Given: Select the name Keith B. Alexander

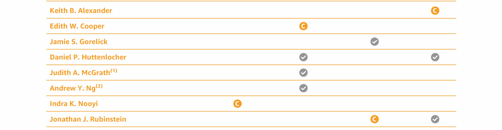Looking at the screenshot, I should pos(81,11).
